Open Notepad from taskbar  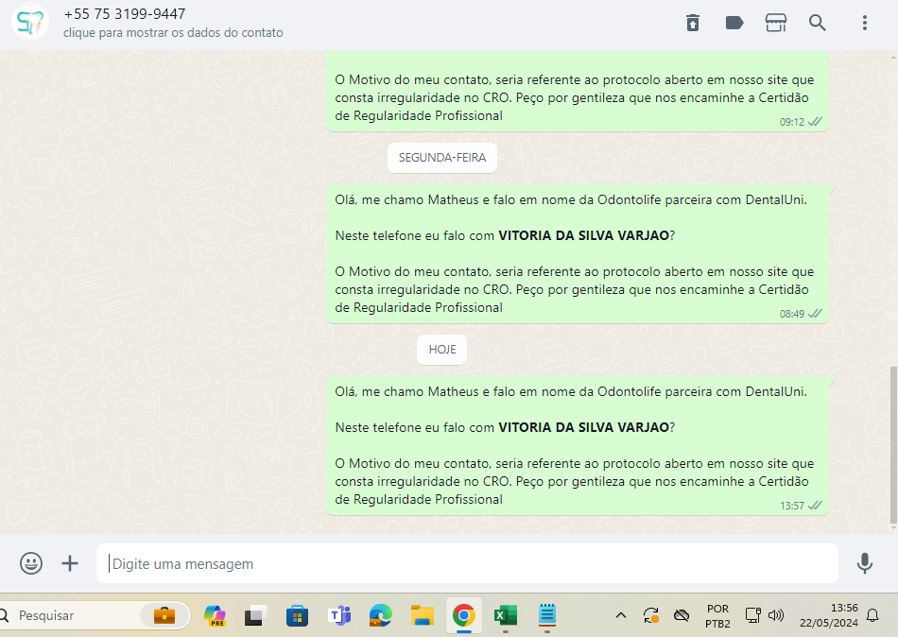(547, 615)
